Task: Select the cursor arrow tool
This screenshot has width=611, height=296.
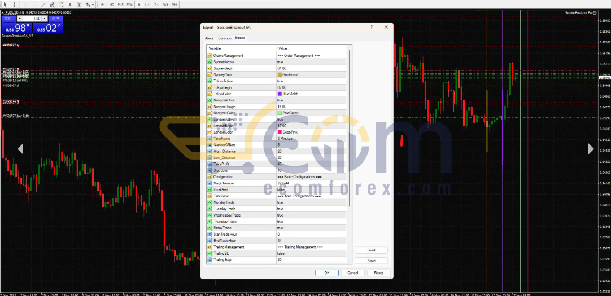Action: 6,5
